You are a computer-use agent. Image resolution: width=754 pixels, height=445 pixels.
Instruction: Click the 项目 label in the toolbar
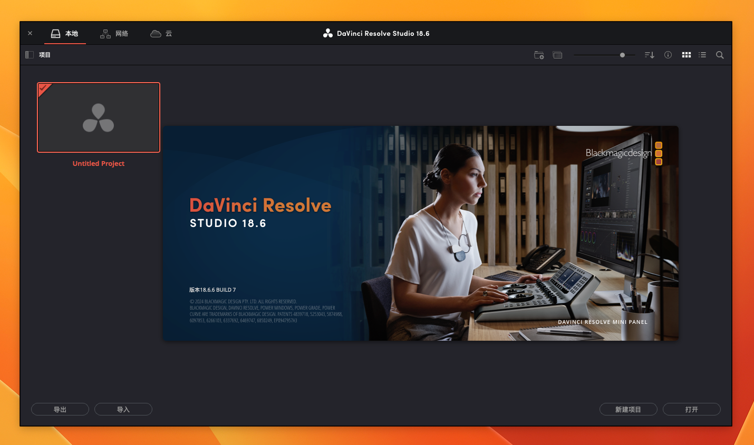[x=45, y=55]
